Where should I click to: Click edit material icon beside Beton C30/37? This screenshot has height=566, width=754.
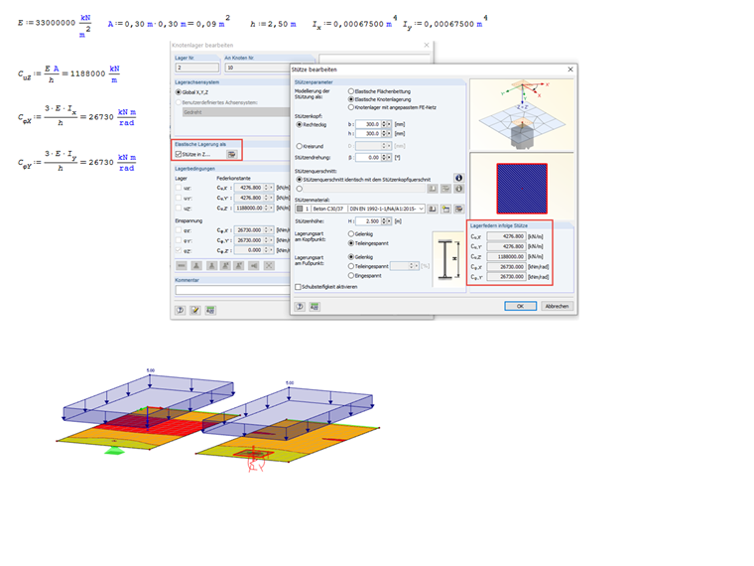458,209
